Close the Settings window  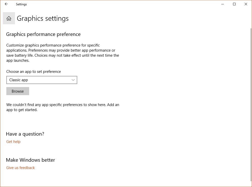click(x=246, y=4)
